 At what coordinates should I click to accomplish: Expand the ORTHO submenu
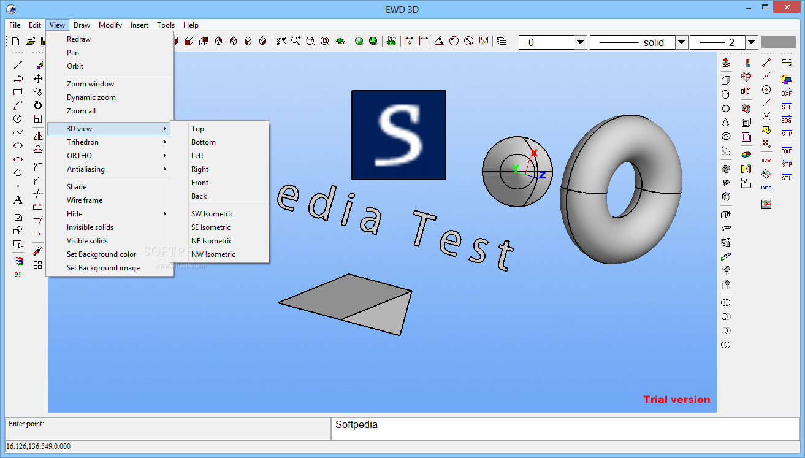(x=110, y=156)
